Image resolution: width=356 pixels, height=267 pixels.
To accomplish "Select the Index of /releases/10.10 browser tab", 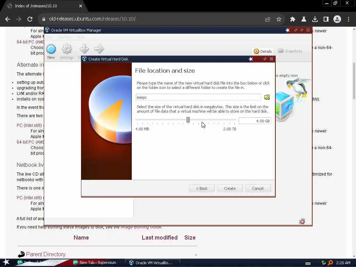I will click(x=43, y=6).
